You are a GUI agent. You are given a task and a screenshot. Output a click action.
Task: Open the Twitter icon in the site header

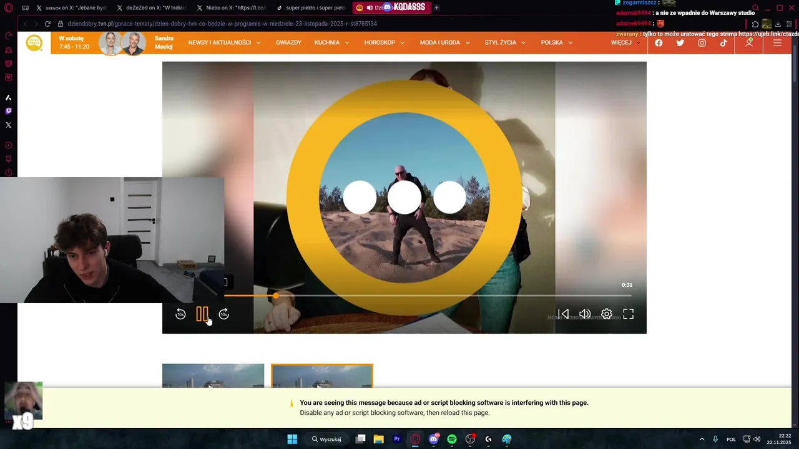[680, 43]
